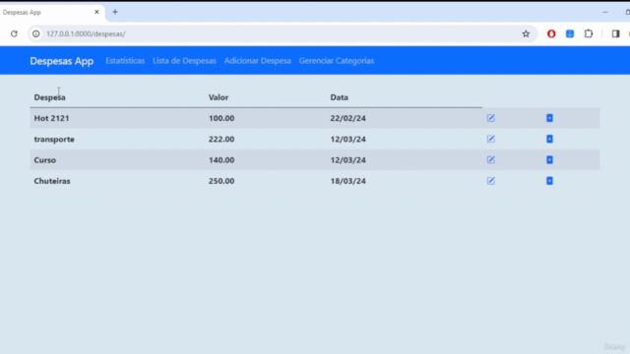This screenshot has width=630, height=354.
Task: Open Adicionar Despesa page
Action: 258,61
